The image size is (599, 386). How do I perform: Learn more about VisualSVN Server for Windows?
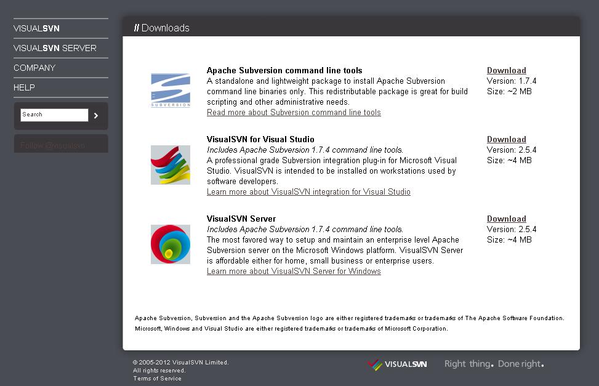click(x=294, y=271)
